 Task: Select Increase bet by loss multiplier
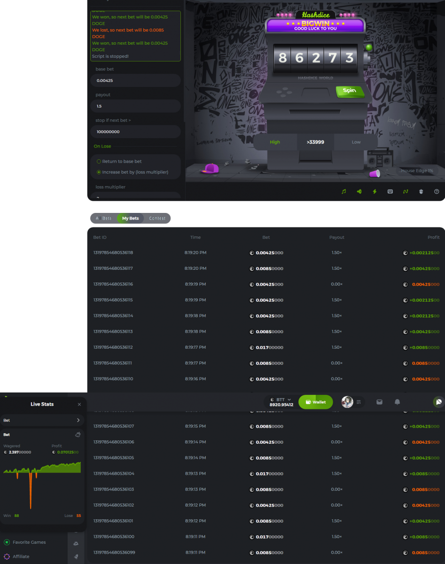pyautogui.click(x=99, y=172)
